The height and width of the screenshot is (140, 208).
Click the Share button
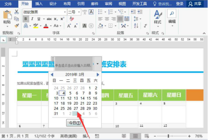click(195, 4)
